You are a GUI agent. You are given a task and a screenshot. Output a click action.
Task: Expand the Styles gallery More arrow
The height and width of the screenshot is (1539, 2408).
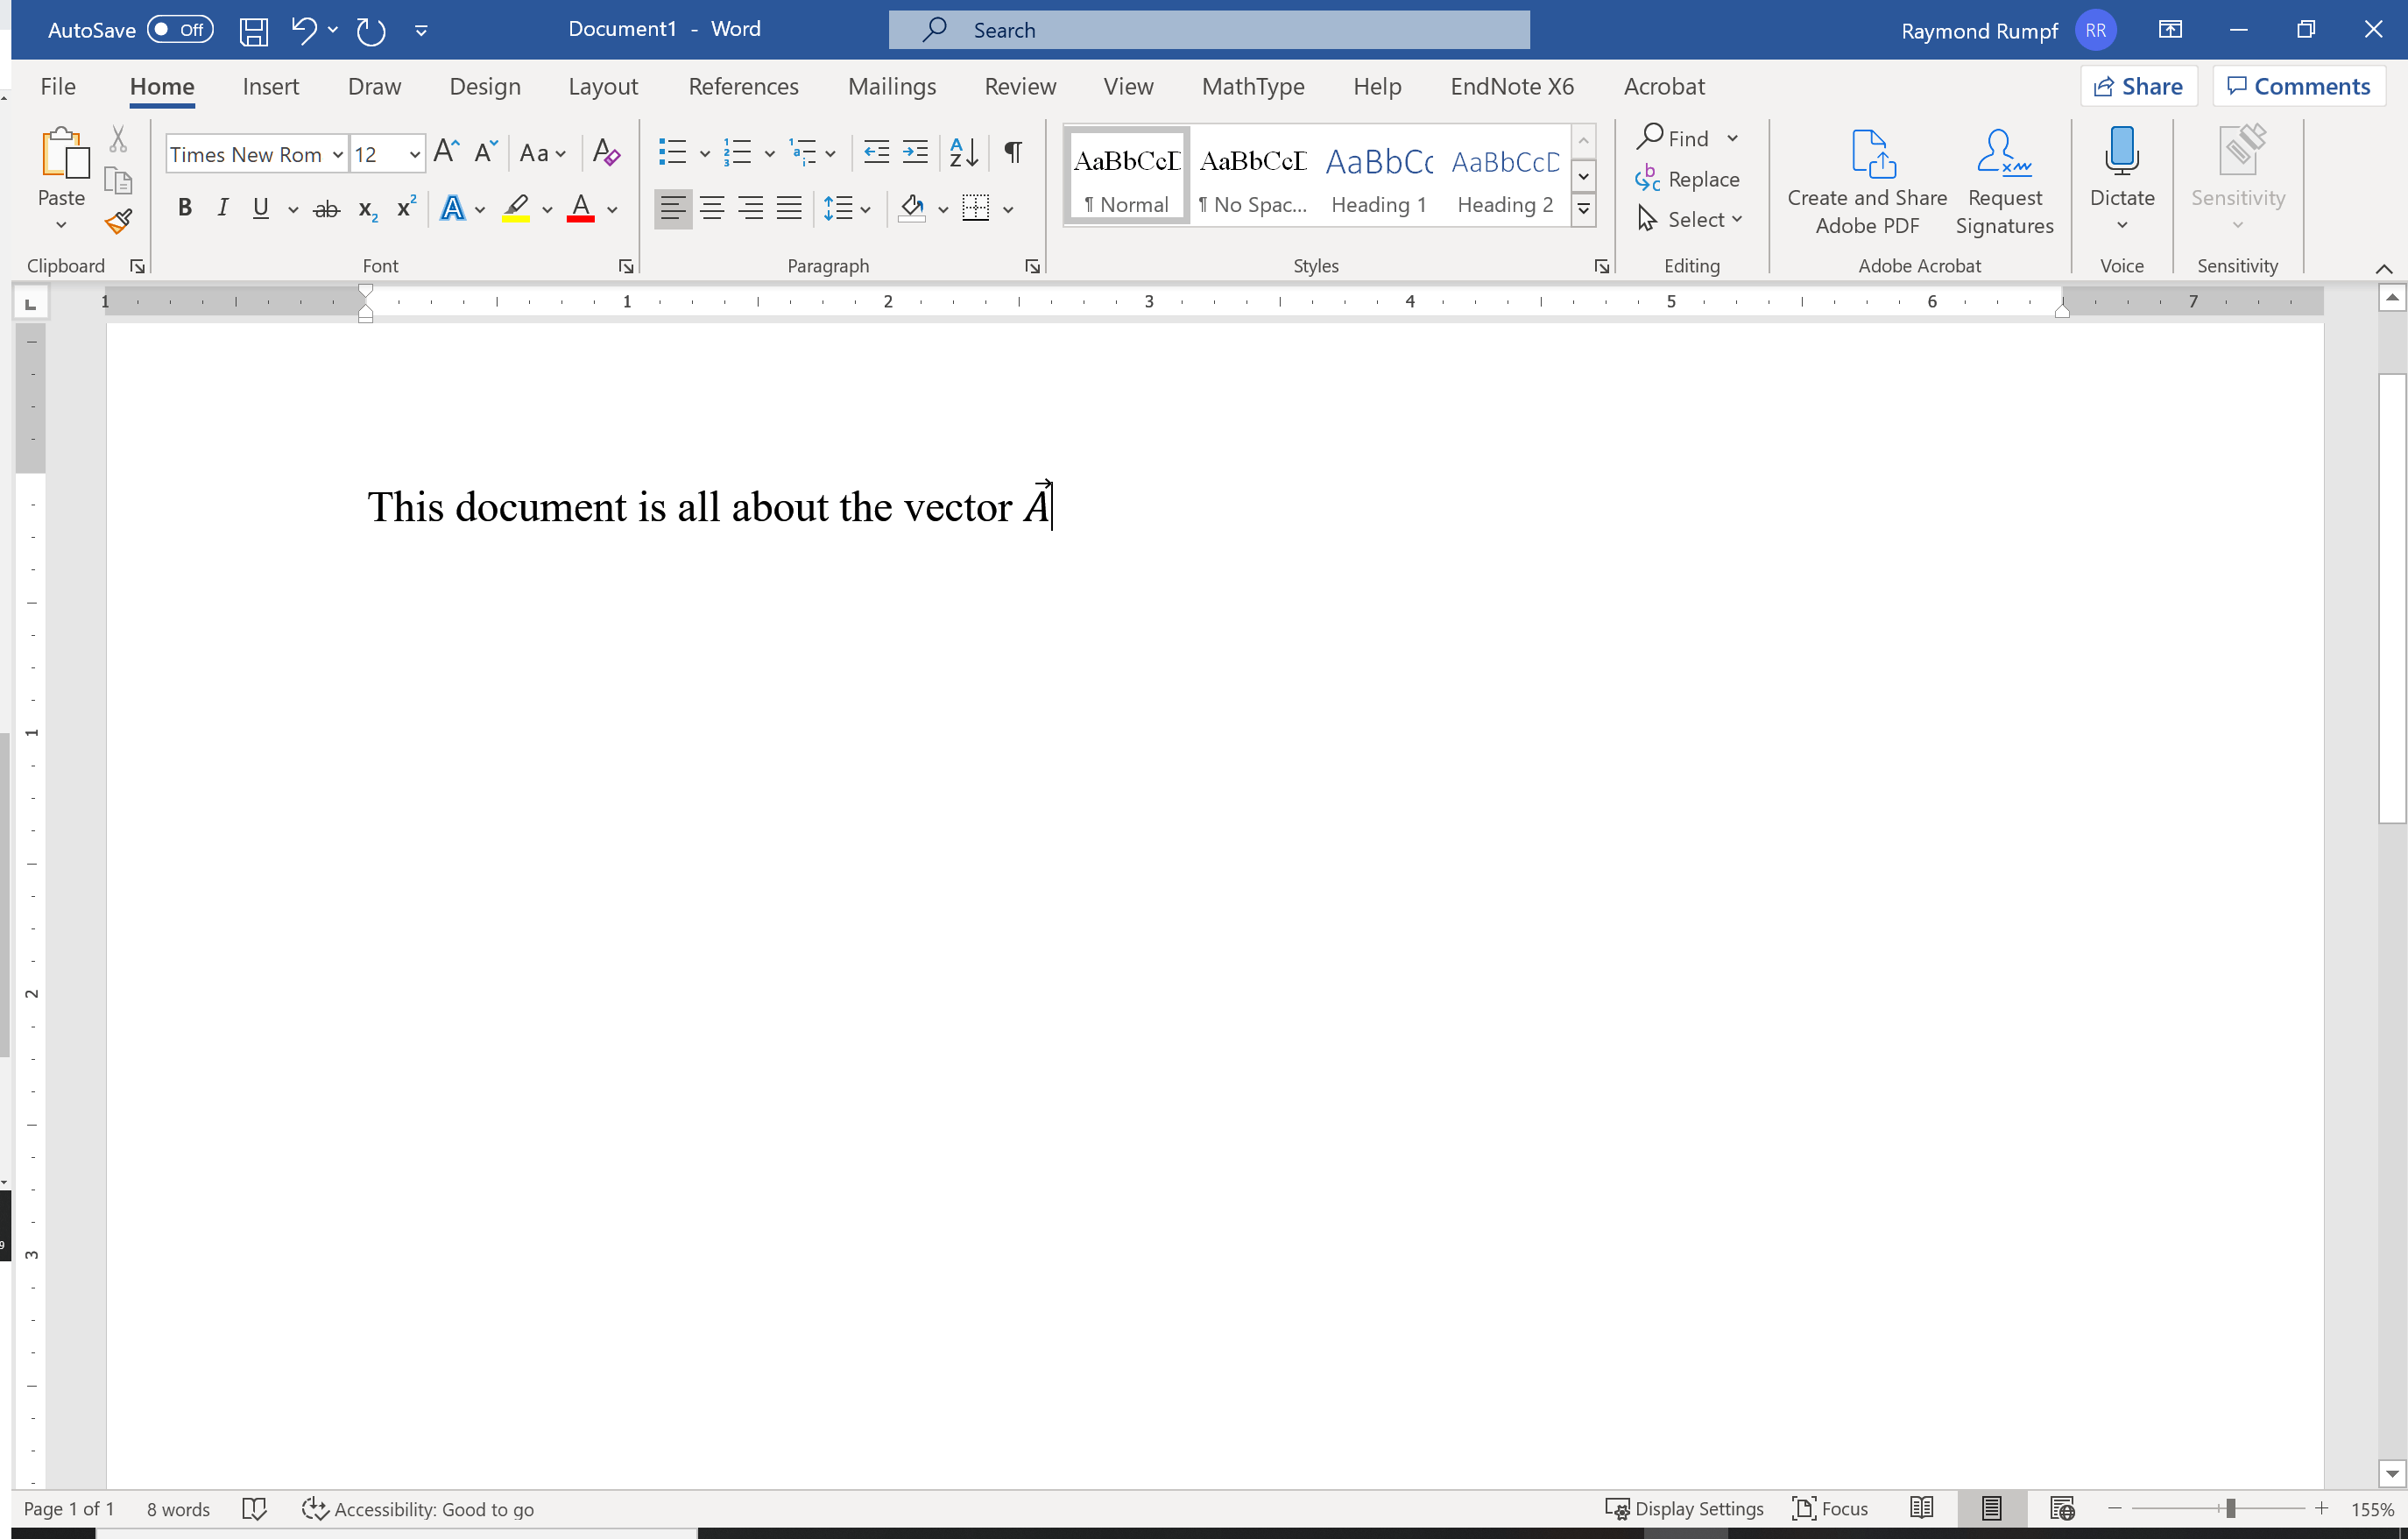pyautogui.click(x=1583, y=210)
